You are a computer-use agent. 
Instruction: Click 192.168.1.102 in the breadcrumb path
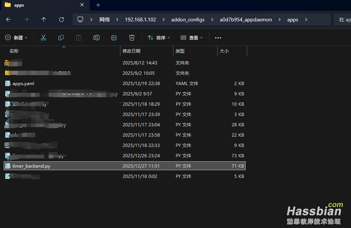click(x=140, y=20)
